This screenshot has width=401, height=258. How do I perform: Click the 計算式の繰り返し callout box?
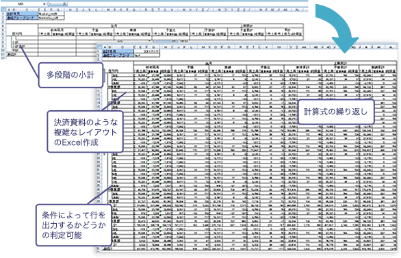[336, 112]
